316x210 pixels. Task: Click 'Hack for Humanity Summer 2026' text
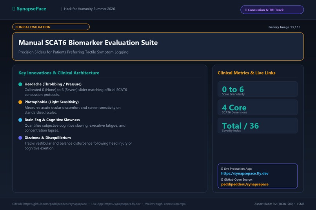tap(89, 9)
